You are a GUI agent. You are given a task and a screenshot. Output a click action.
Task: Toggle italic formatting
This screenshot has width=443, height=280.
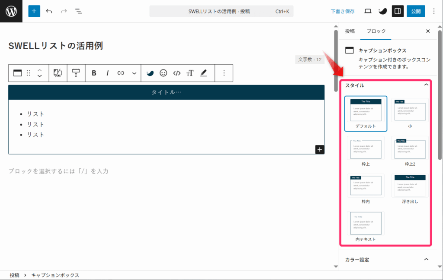[x=107, y=73]
